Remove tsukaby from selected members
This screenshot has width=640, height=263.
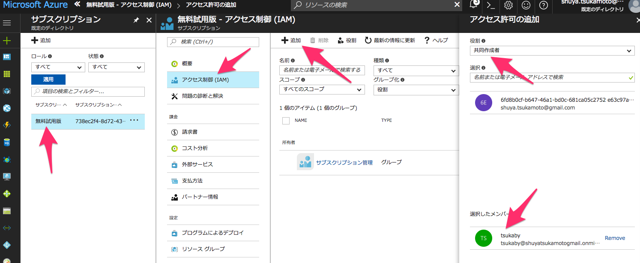(615, 238)
